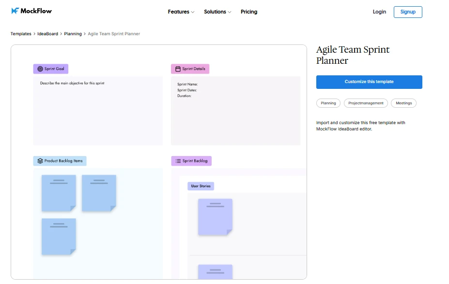Click the Sprint Backlog list icon

(x=178, y=161)
